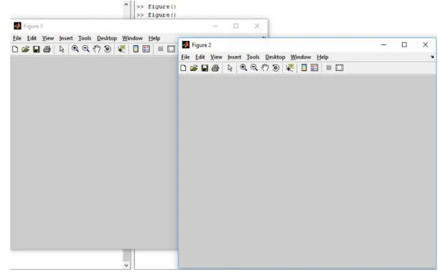
Task: Activate the Pan hand tool in Figure 2
Action: (x=265, y=68)
